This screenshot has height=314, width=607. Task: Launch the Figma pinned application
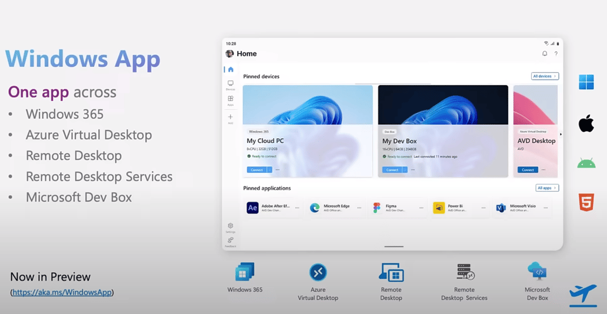pyautogui.click(x=376, y=208)
